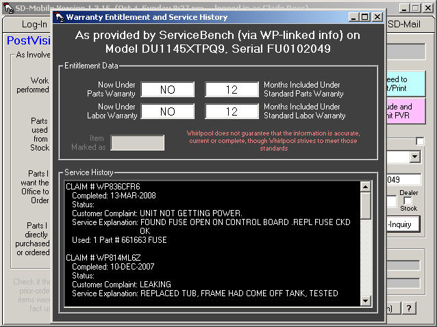Screen dimensions: 437x327
Task: Click the Service History scrollbar thumb
Action: (x=366, y=204)
